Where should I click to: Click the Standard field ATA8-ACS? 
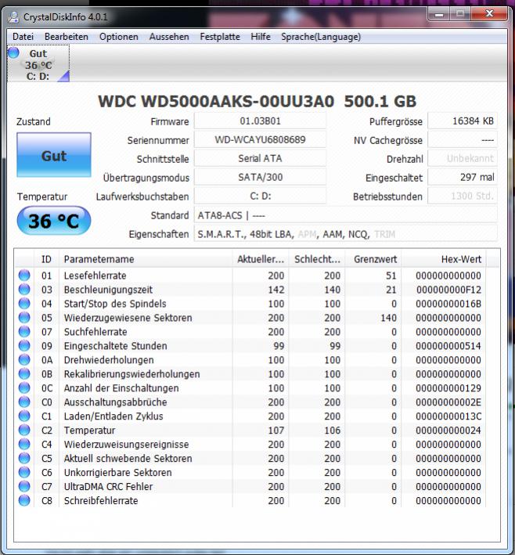coord(346,215)
